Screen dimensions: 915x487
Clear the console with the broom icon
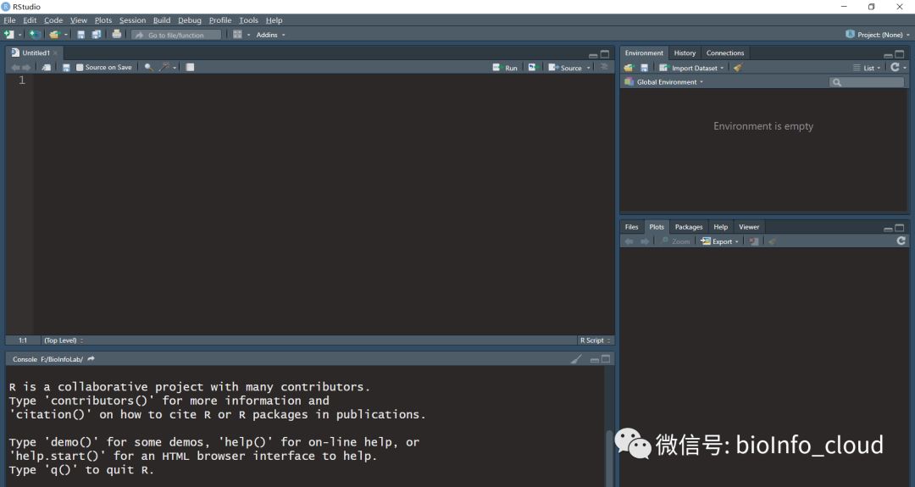click(x=577, y=359)
